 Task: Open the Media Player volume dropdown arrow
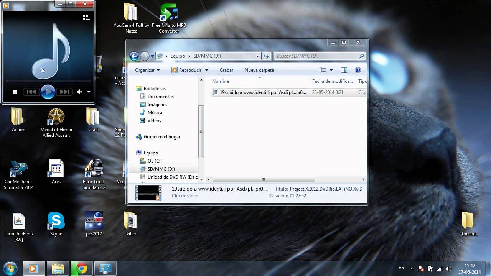(x=89, y=92)
